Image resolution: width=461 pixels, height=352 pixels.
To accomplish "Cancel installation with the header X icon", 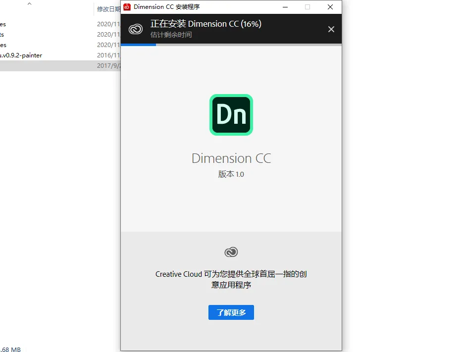I will point(331,29).
